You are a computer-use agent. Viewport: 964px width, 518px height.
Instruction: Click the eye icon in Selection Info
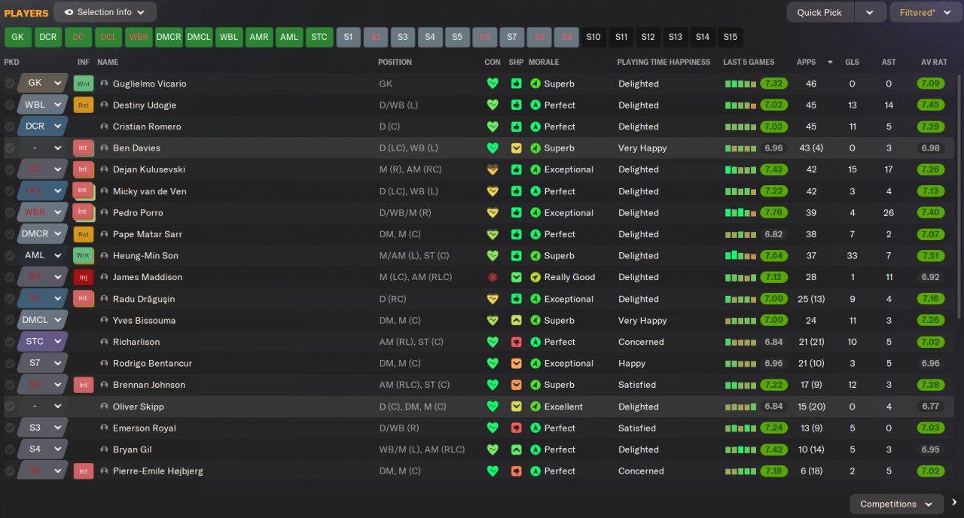[x=69, y=12]
